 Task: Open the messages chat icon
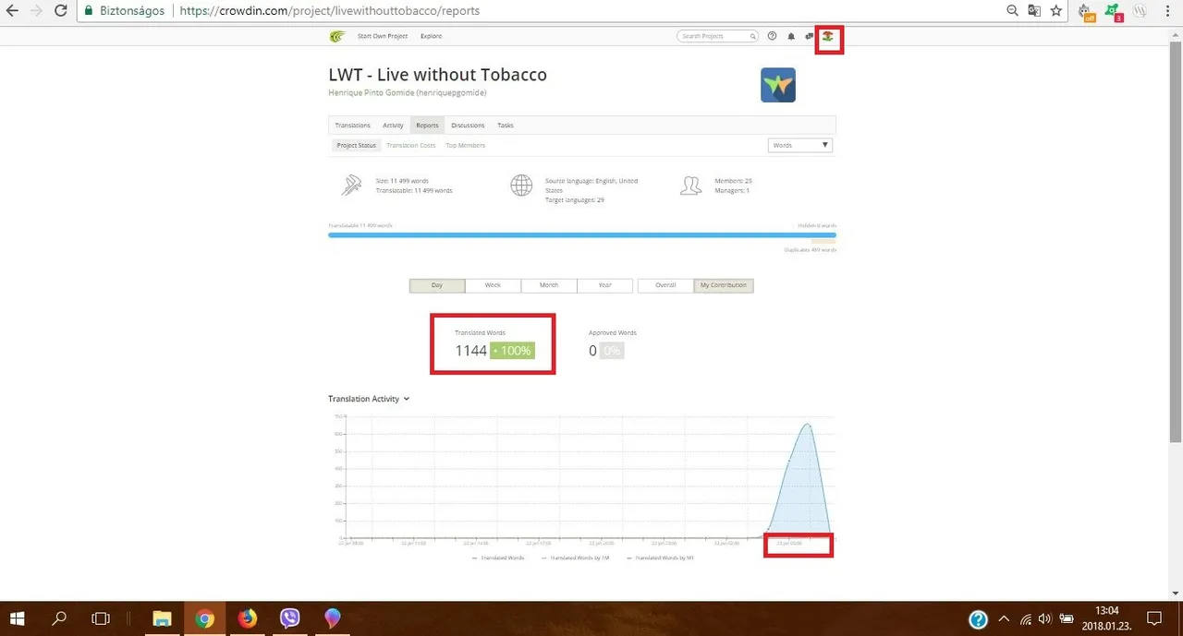click(810, 36)
